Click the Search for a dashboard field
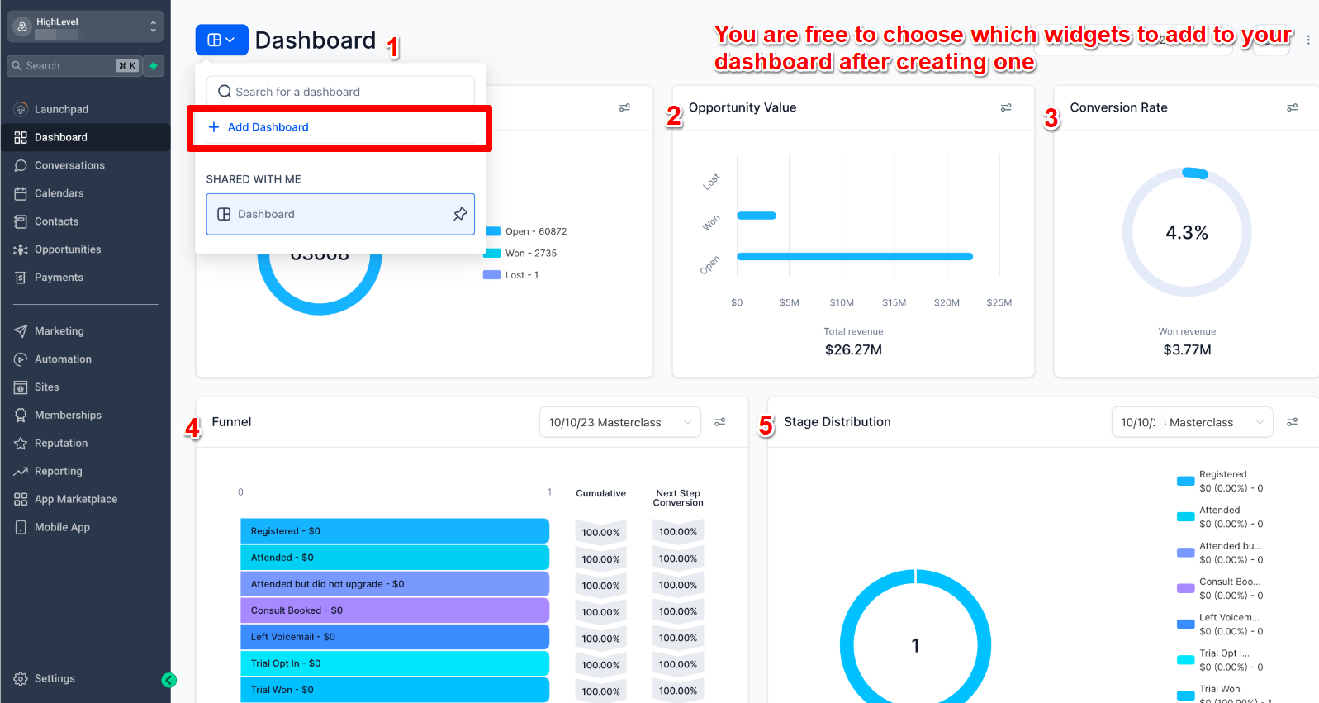Screen dimensions: 1319x703 [x=340, y=92]
